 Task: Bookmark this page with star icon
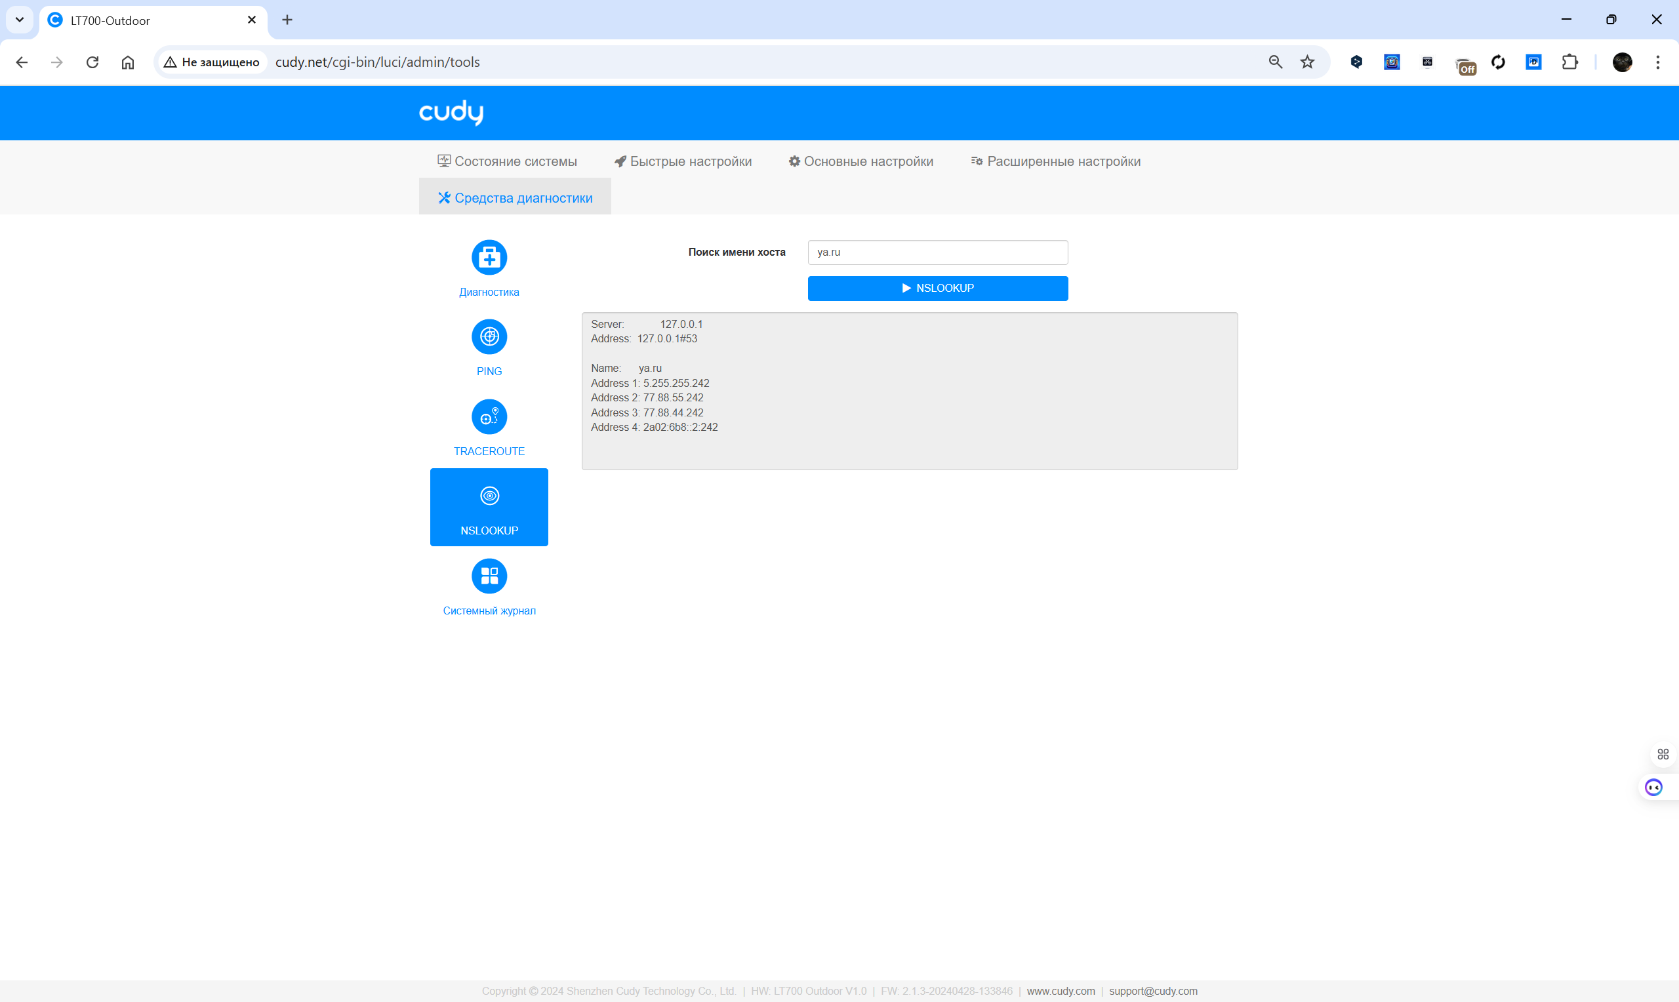(1307, 62)
